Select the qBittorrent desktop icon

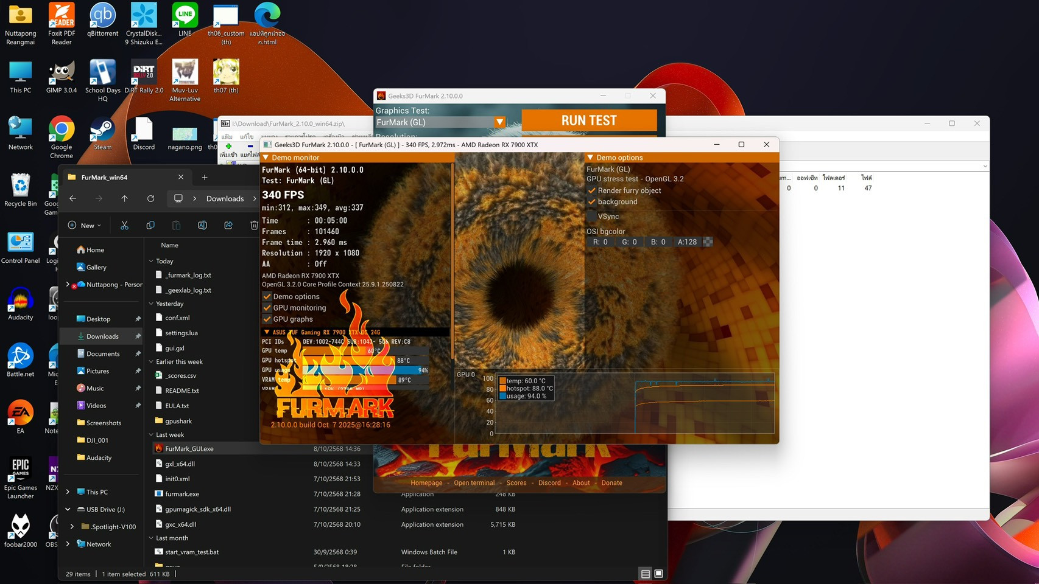click(x=102, y=21)
